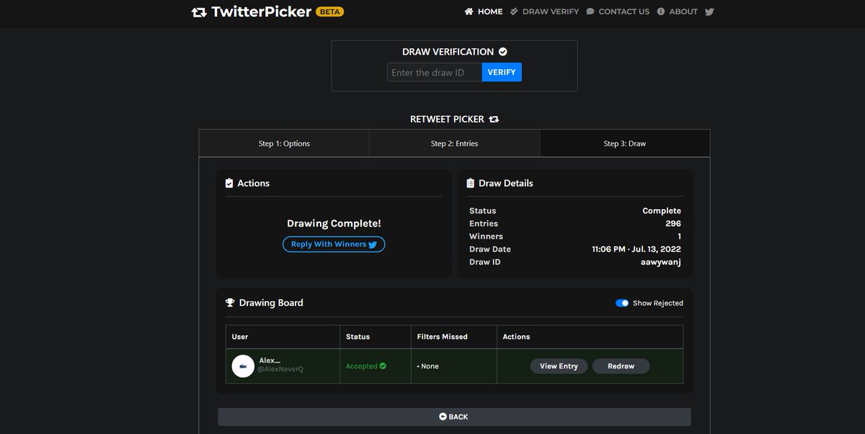Screen dimensions: 865x434
Task: Click the @AlexNeverQ username
Action: tap(280, 369)
